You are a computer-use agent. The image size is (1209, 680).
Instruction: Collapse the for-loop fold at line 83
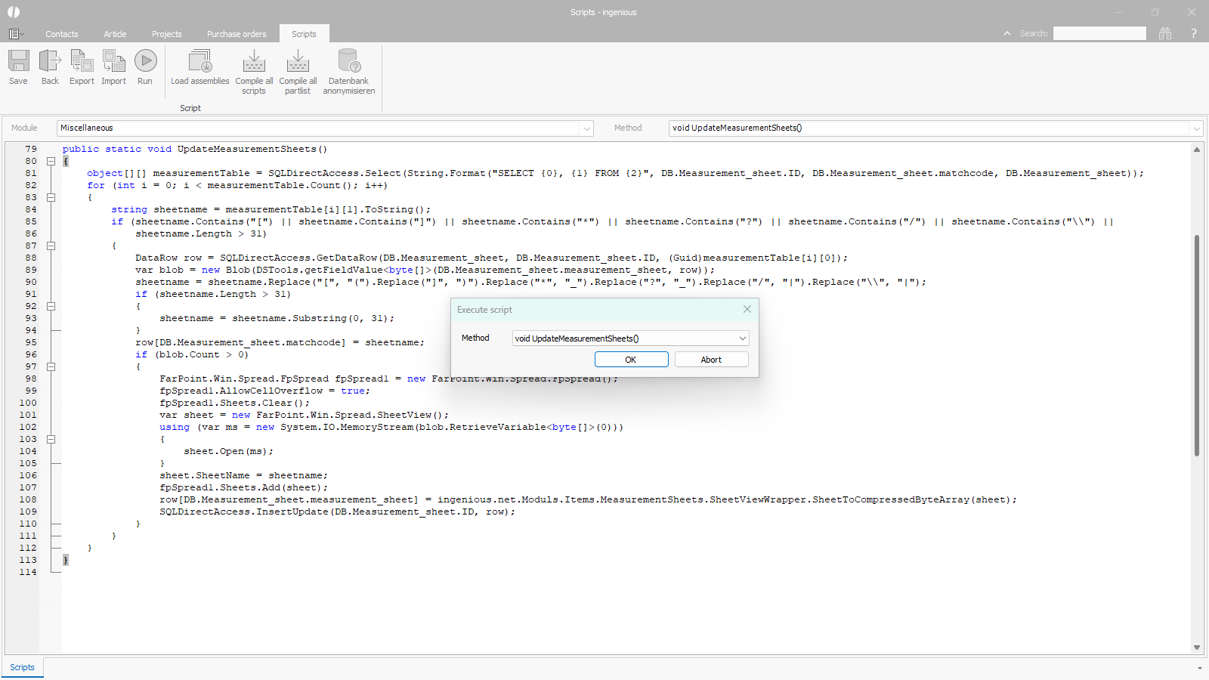pos(51,197)
